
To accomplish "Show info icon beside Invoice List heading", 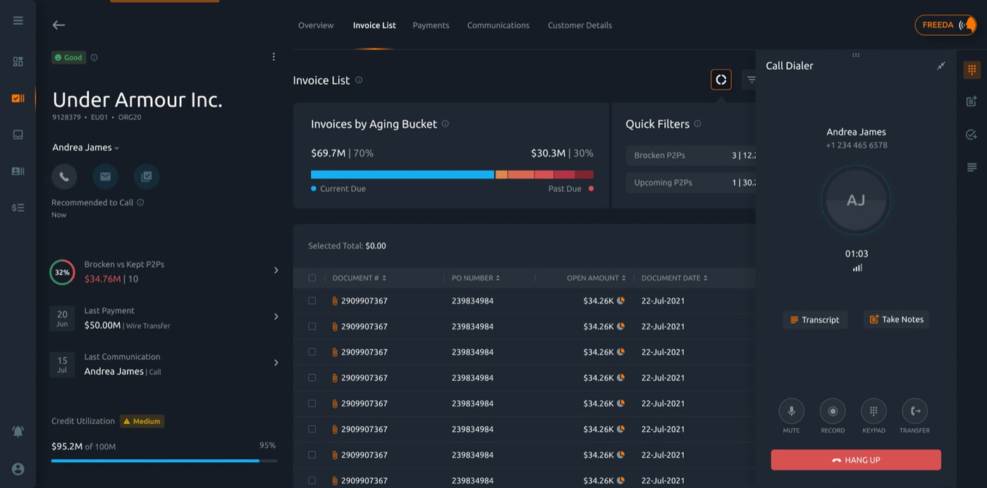I will click(x=359, y=80).
